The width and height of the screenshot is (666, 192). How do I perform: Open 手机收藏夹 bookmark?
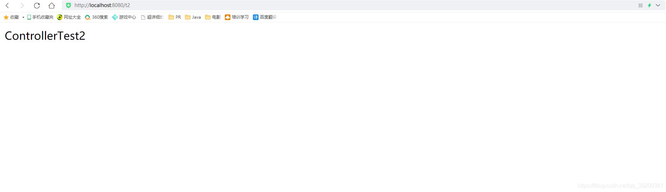(40, 17)
